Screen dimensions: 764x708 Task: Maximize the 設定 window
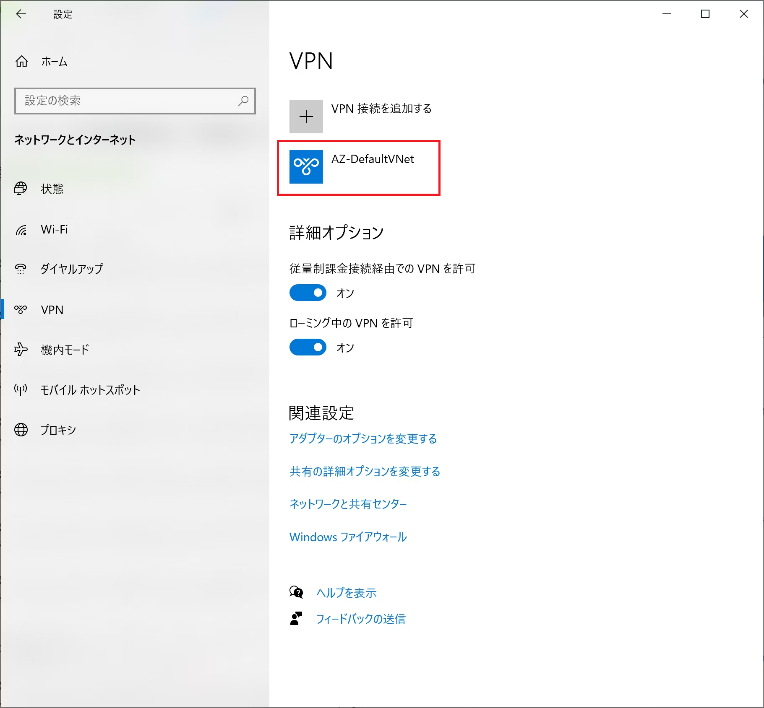(x=705, y=14)
